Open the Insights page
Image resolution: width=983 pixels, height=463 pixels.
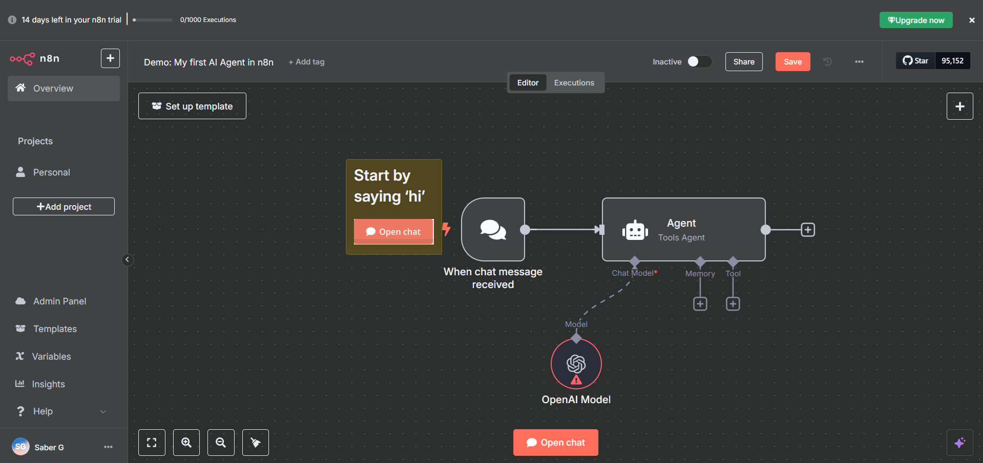click(x=64, y=384)
